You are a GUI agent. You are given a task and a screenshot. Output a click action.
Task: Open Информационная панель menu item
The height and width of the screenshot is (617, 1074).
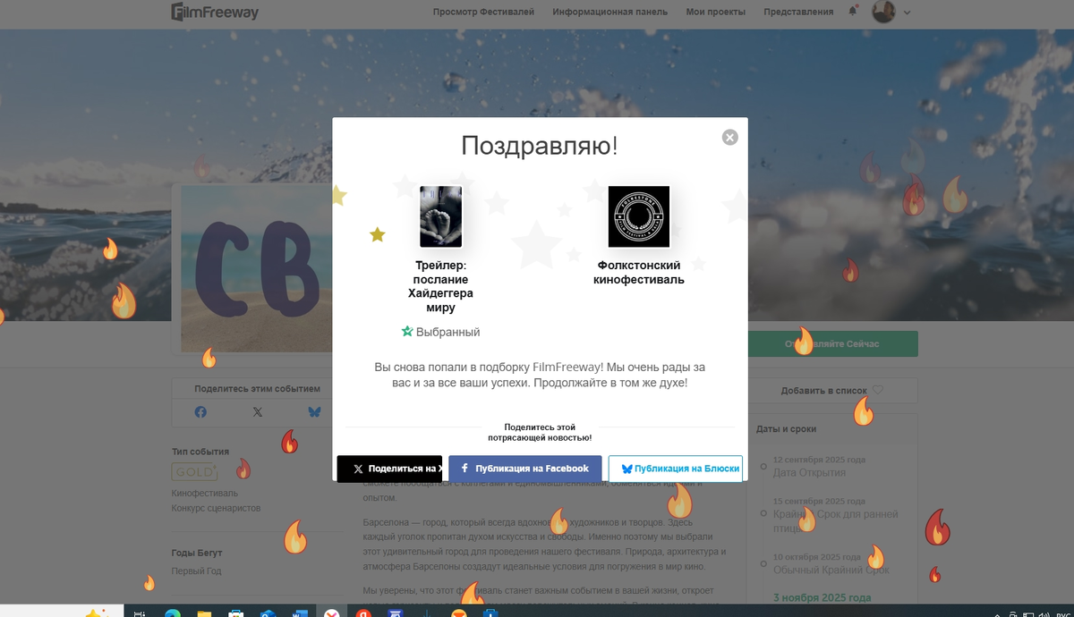tap(610, 12)
